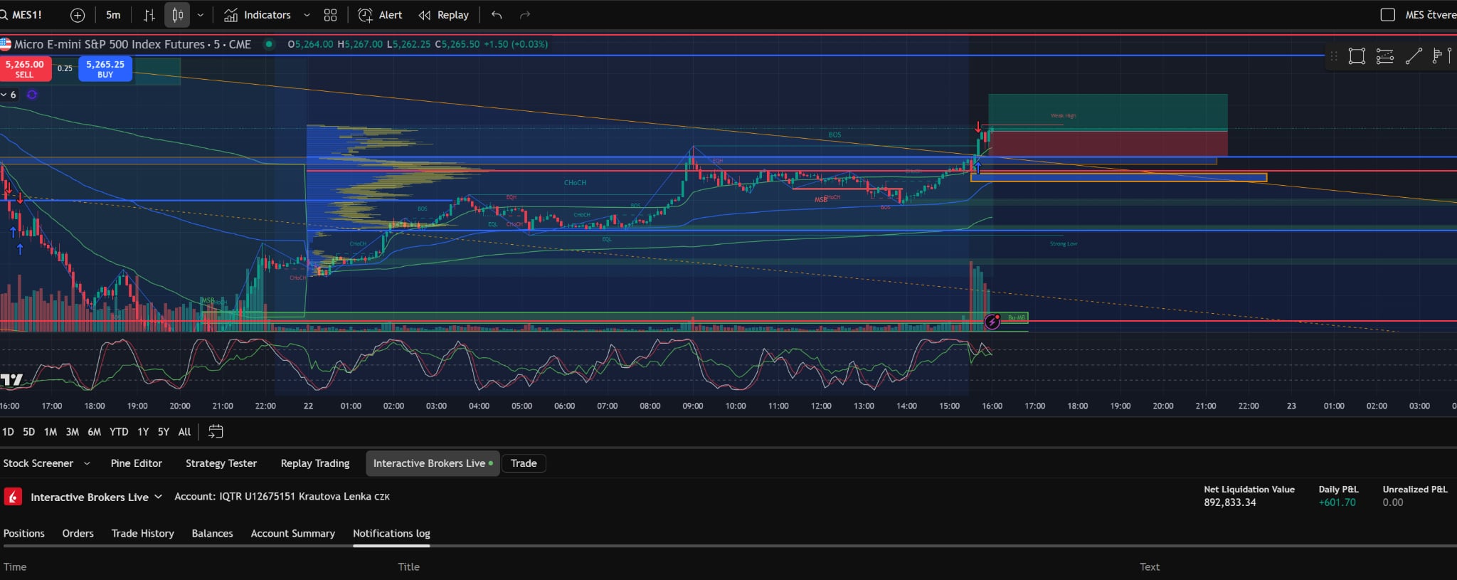
Task: Sort by the Text column header
Action: tap(1150, 567)
